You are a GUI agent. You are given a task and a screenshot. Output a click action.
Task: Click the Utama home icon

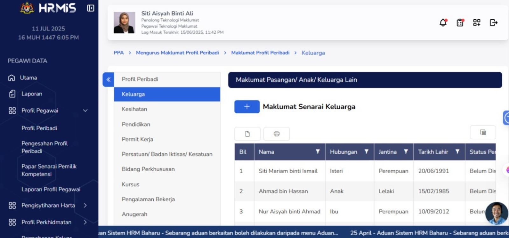pos(11,78)
